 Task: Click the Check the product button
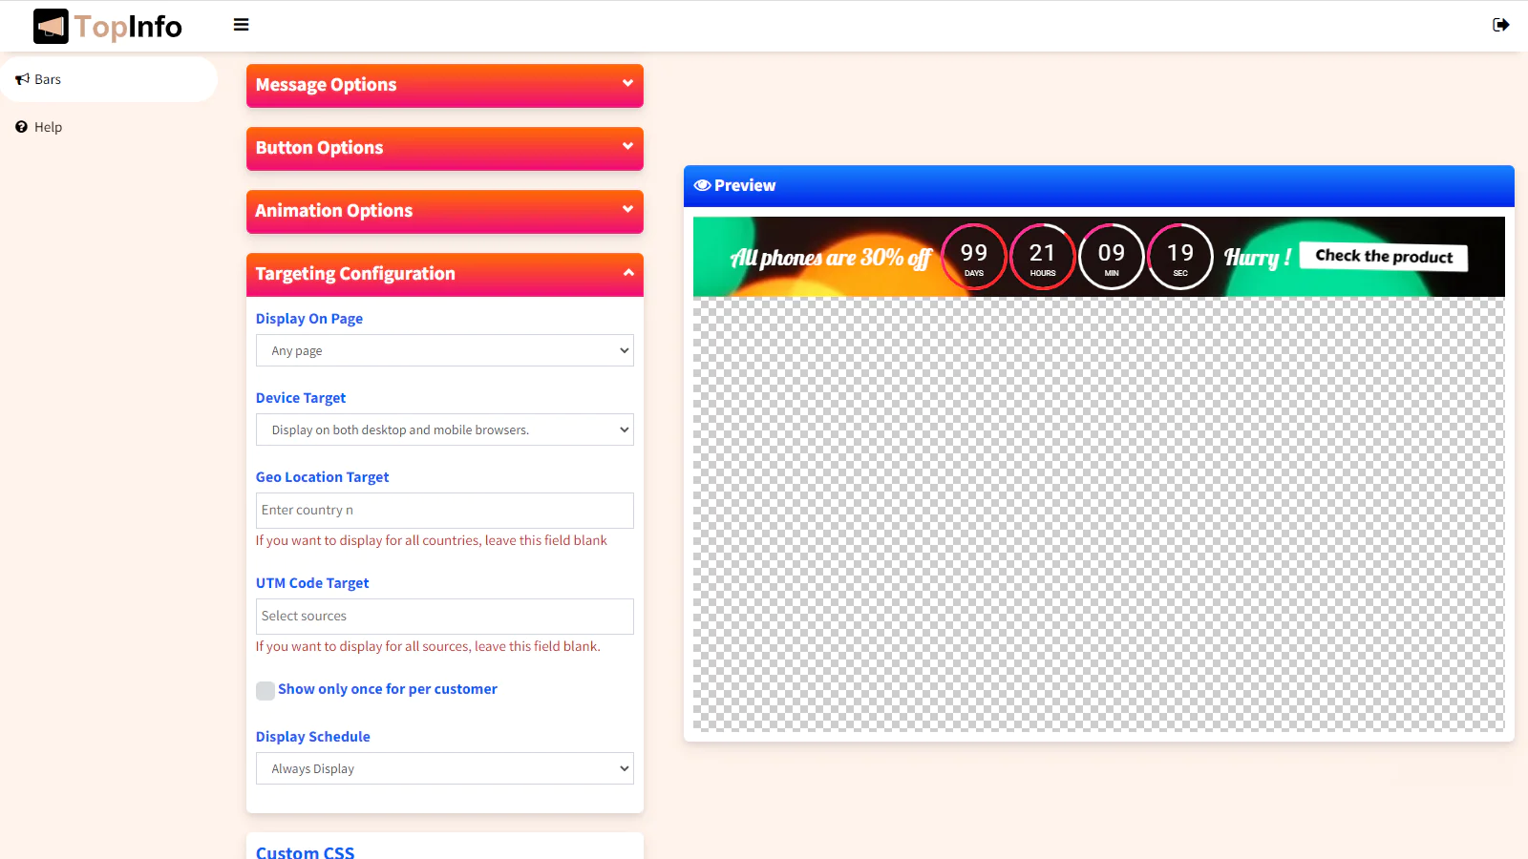(1383, 257)
